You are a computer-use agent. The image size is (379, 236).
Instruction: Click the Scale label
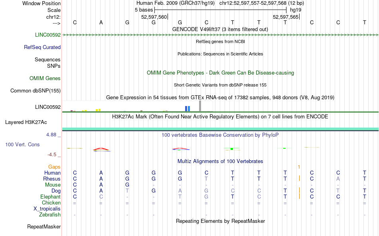coord(54,10)
